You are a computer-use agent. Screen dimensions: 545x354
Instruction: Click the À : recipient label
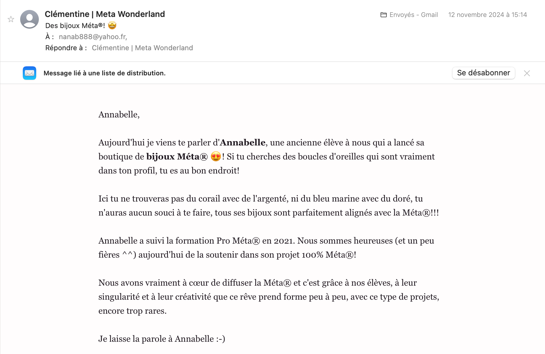[50, 37]
